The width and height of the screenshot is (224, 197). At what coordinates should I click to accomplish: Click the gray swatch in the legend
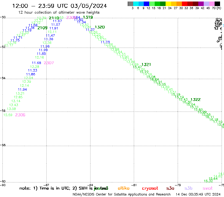click(x=130, y=4)
